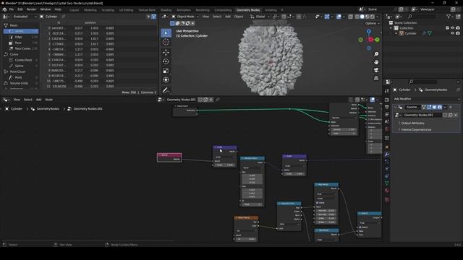Switch orthographic/perspective grid icon in viewport
463x260 pixels.
click(x=376, y=78)
